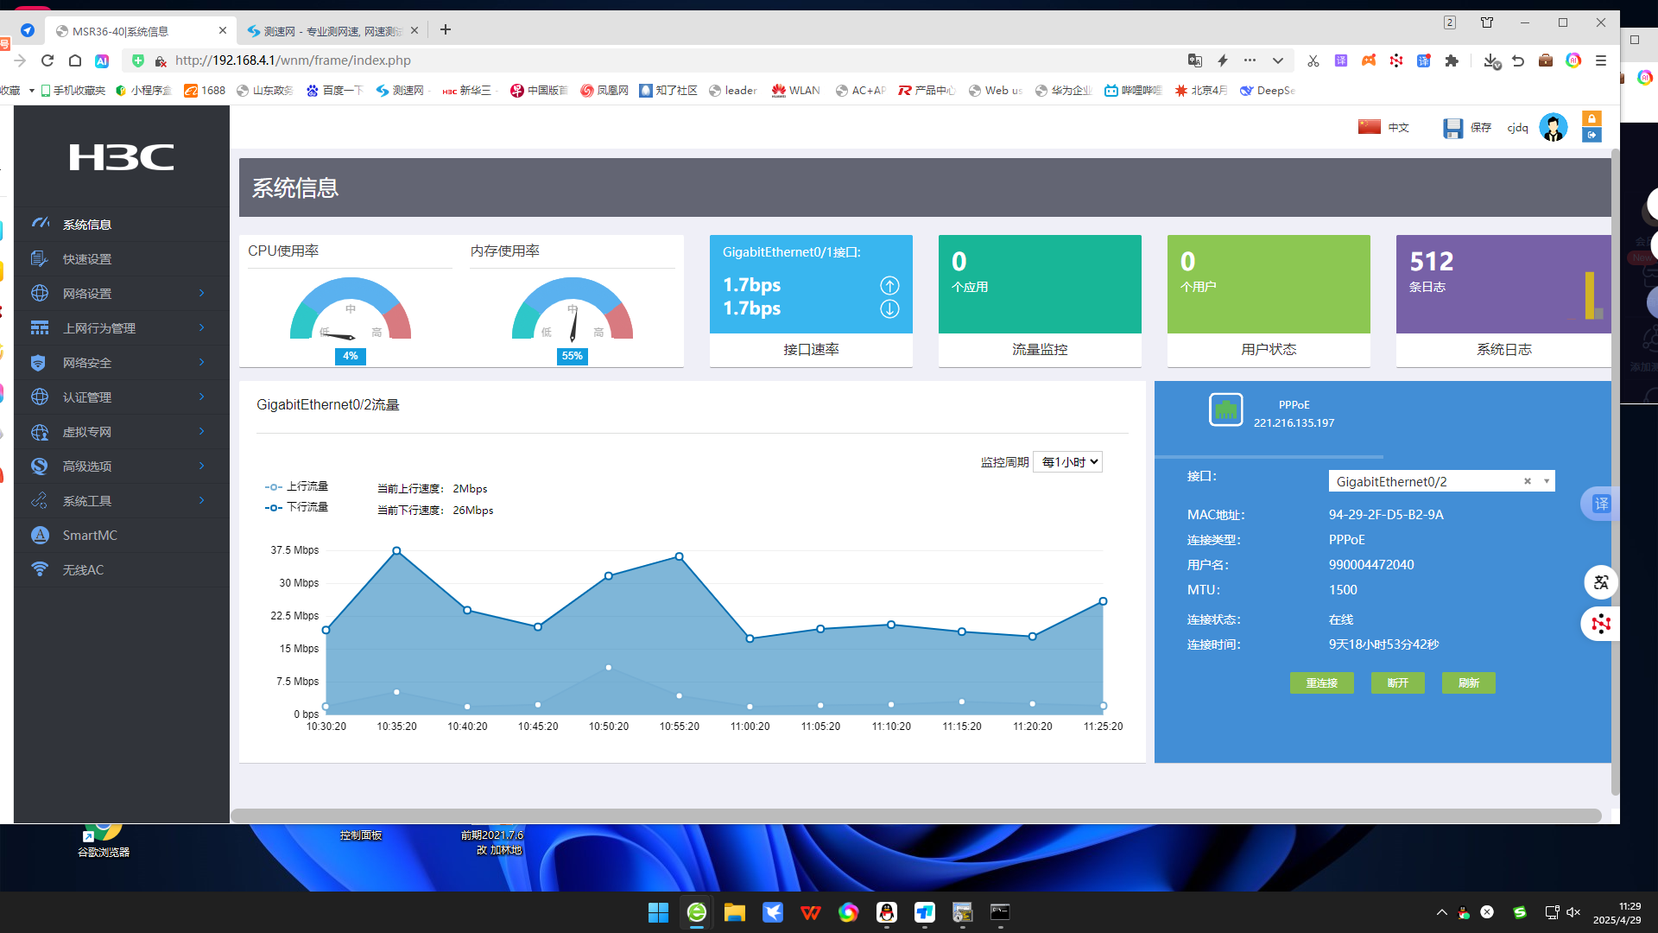Click the PPPoE ethernet port icon
The width and height of the screenshot is (1658, 933).
[x=1225, y=409]
